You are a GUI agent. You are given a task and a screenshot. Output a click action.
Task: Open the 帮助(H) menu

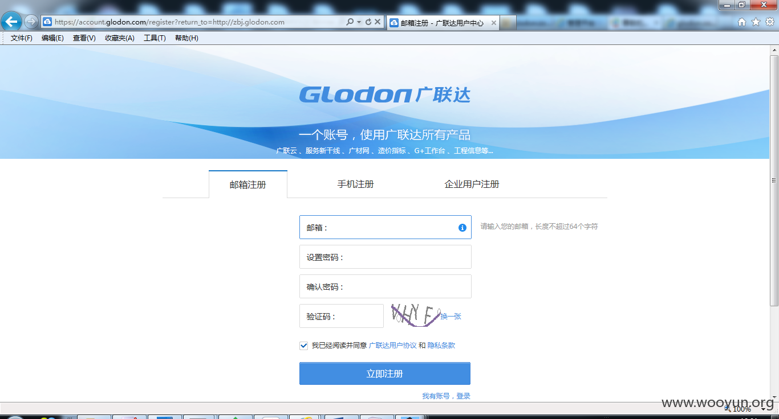point(186,38)
